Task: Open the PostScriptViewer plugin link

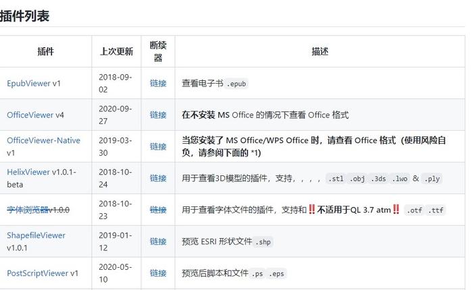Action: pyautogui.click(x=37, y=273)
